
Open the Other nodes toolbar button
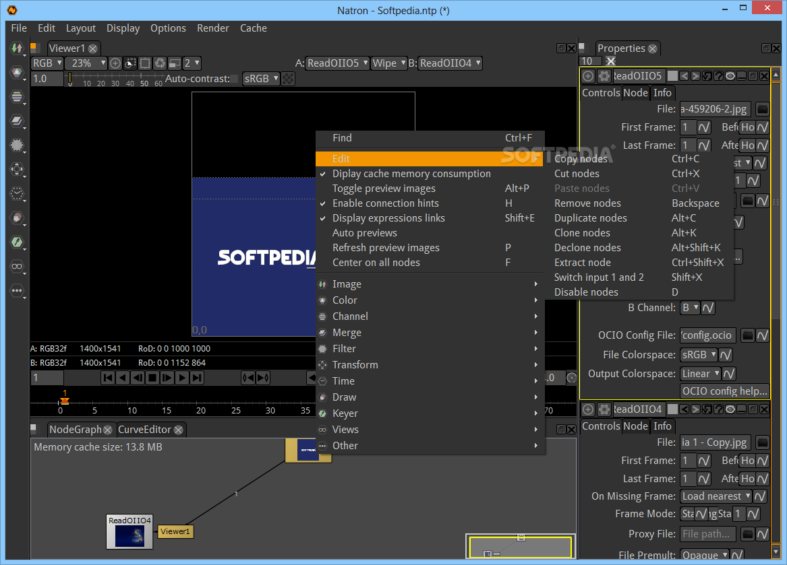click(17, 290)
